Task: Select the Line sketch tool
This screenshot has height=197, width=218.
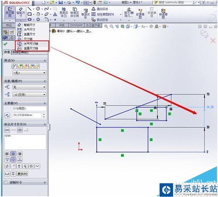Action: coord(30,9)
